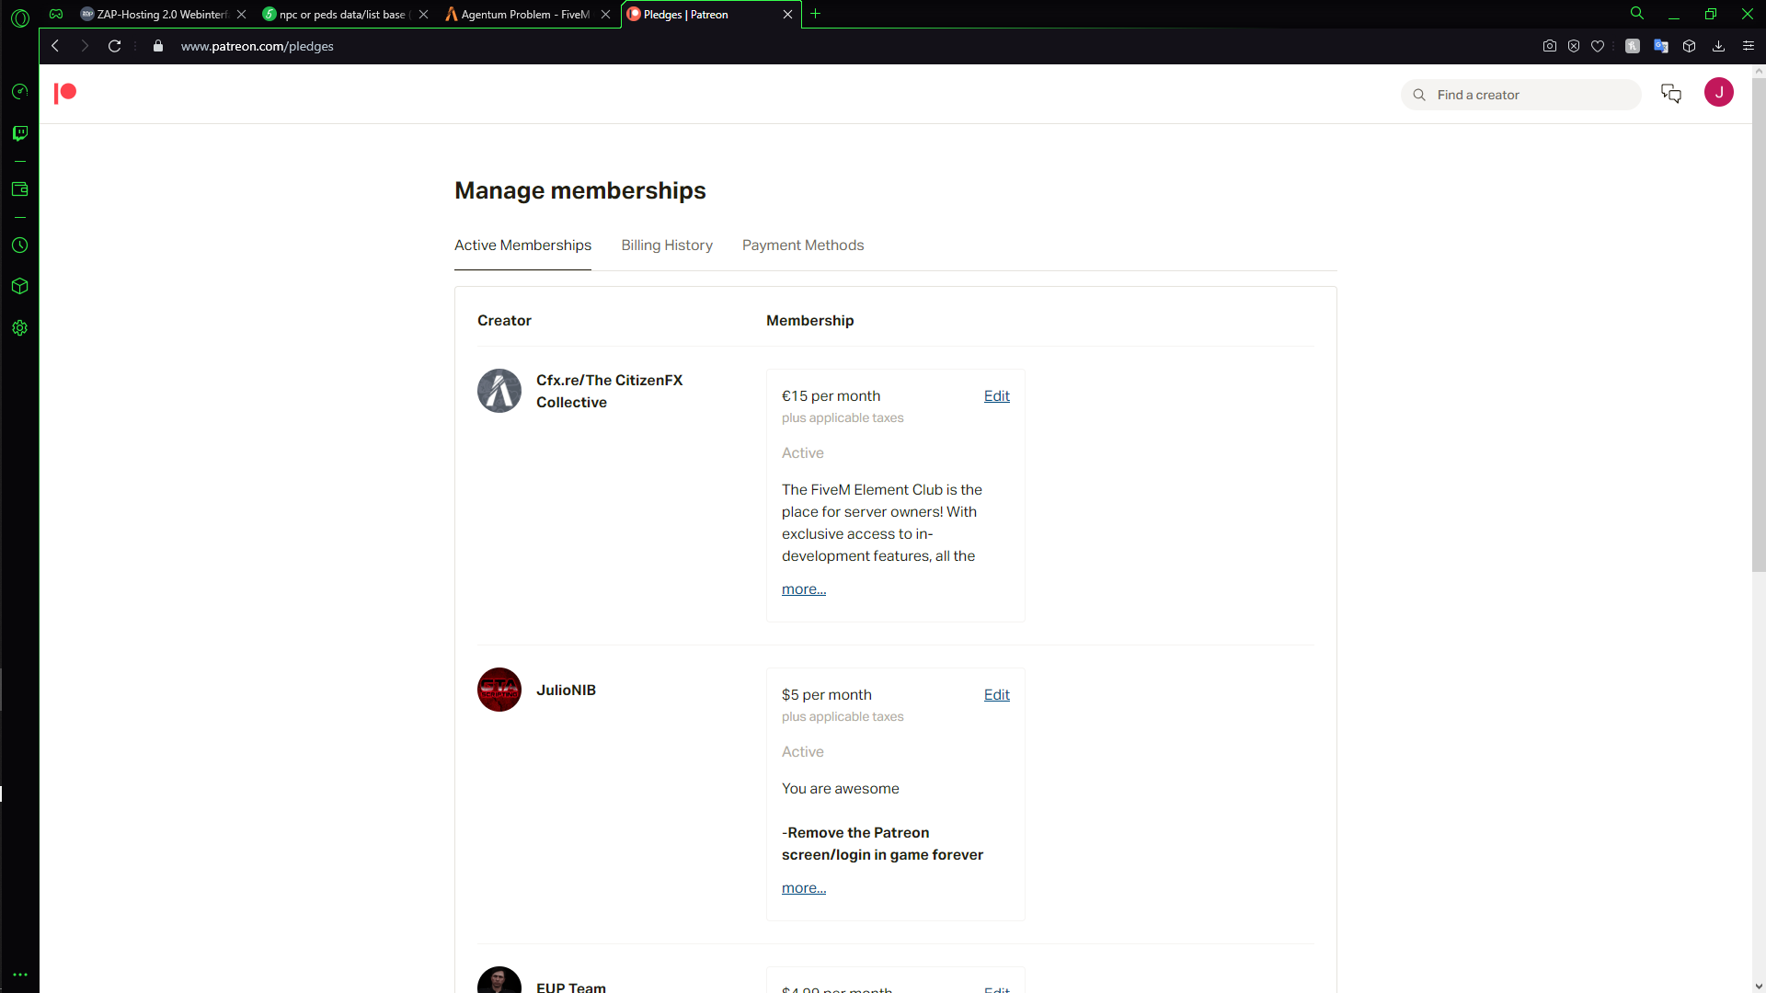1766x993 pixels.
Task: Open your Patreon profile avatar
Action: [1719, 92]
